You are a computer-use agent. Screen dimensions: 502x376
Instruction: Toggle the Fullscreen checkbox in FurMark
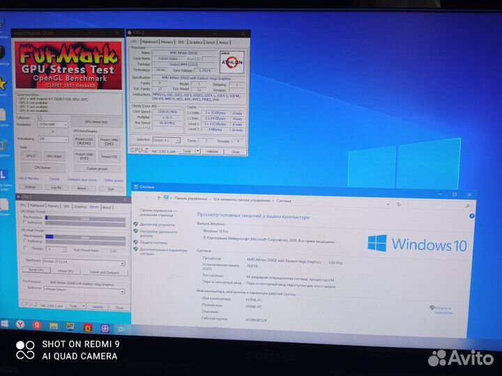(40, 118)
